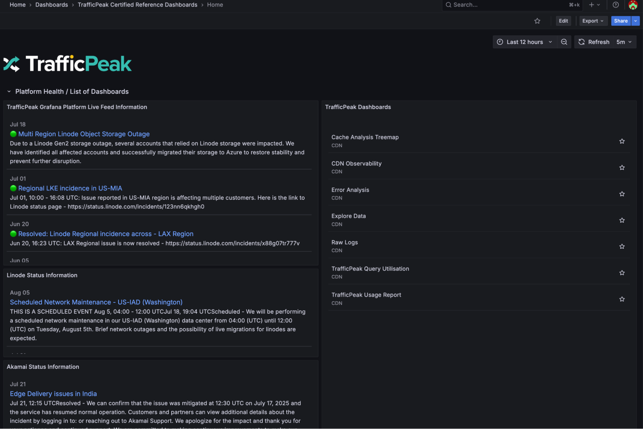The width and height of the screenshot is (643, 429).
Task: Go to Home via the breadcrumb
Action: pos(18,4)
